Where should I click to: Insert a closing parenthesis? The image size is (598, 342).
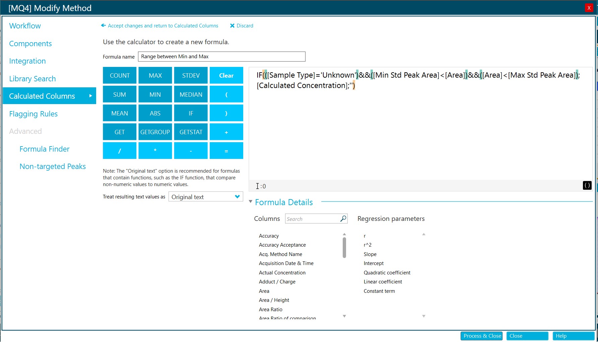226,113
